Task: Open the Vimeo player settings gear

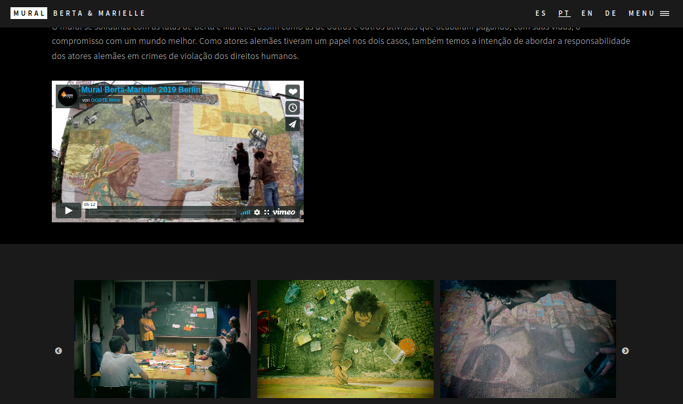Action: (x=258, y=212)
